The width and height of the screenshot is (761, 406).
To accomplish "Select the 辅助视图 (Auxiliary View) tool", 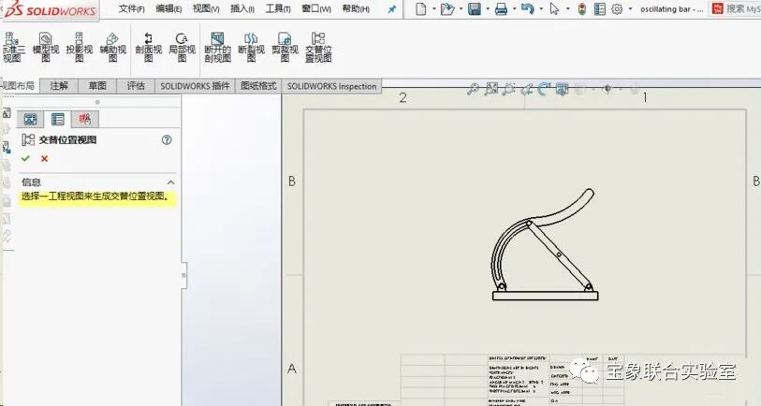I will pyautogui.click(x=112, y=48).
